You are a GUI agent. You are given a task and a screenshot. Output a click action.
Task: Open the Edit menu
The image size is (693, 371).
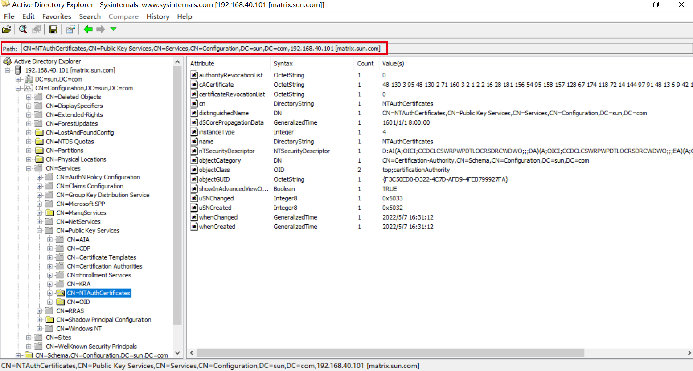point(28,16)
